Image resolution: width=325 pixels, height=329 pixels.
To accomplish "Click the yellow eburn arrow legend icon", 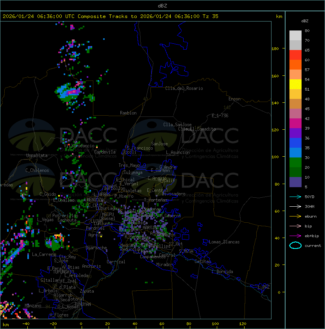I will pyautogui.click(x=295, y=216).
